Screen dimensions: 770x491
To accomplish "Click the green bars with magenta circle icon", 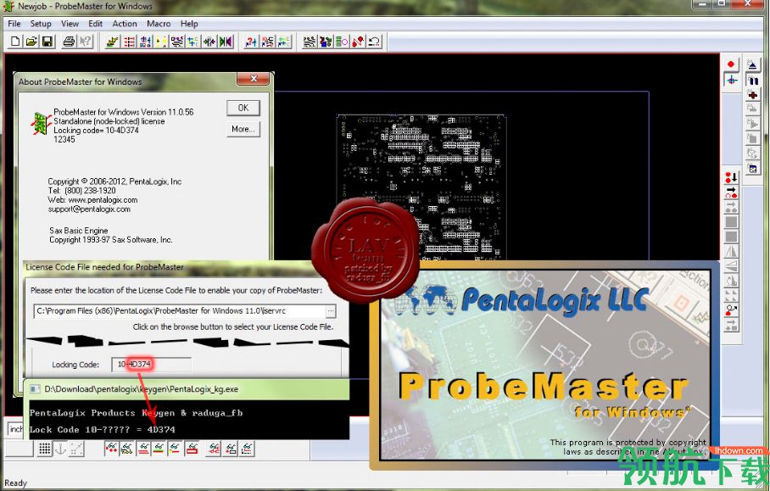I will pyautogui.click(x=342, y=42).
